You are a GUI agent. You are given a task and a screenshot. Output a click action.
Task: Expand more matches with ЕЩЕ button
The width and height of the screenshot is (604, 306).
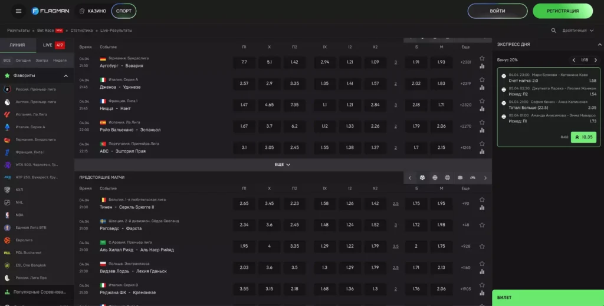pyautogui.click(x=283, y=165)
